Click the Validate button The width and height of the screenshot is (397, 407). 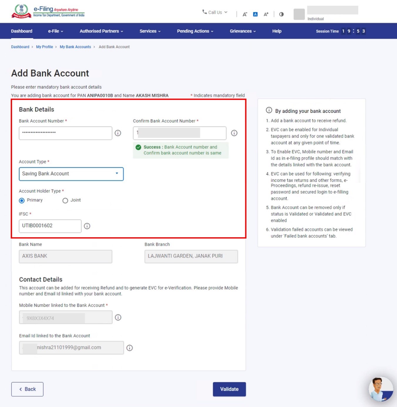click(229, 389)
